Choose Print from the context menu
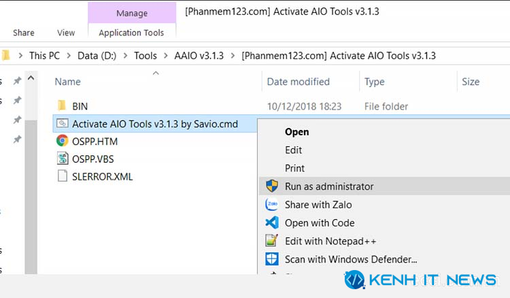Screen dimensions: 510x298 click(294, 168)
